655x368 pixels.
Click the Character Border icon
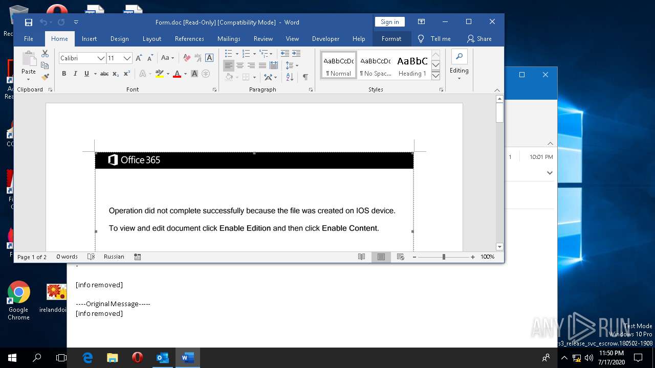click(209, 58)
